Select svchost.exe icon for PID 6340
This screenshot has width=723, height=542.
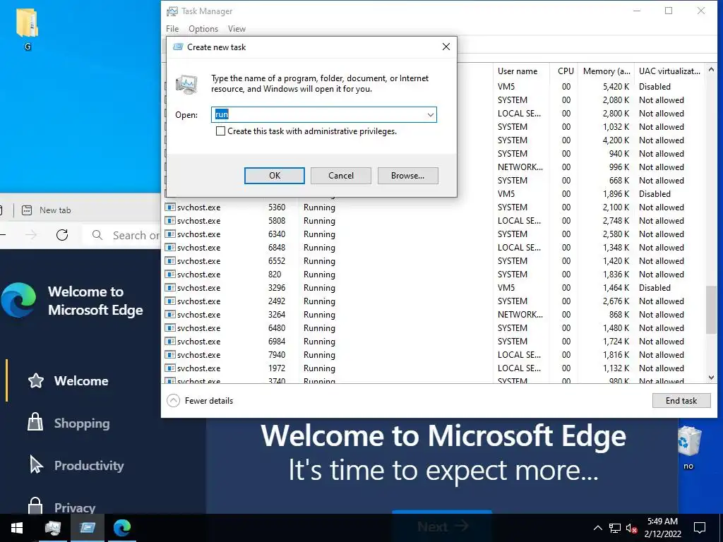click(170, 234)
